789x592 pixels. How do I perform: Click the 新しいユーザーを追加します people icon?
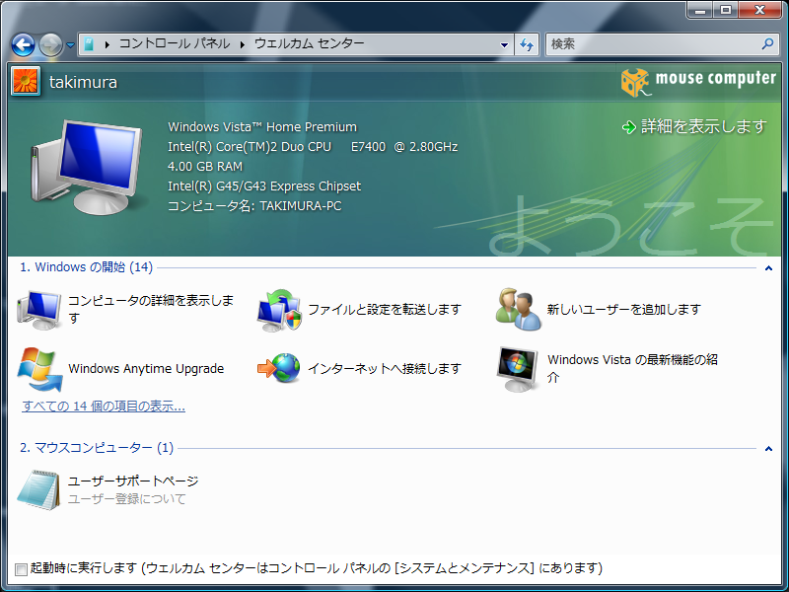click(x=519, y=309)
